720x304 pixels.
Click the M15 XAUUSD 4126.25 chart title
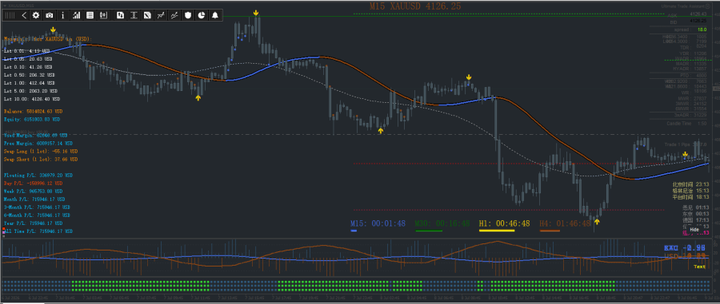pyautogui.click(x=415, y=6)
